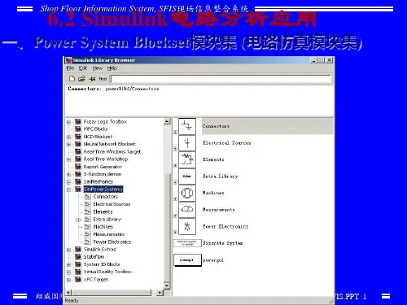Select the Measurements block icon

pos(187,210)
